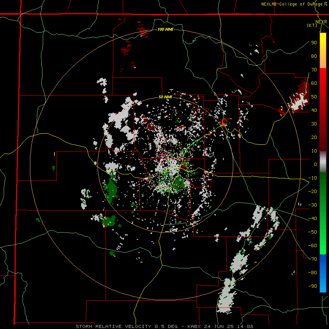The height and width of the screenshot is (329, 329).
Task: Click the -20 value on the velocity scale
Action: [x=313, y=191]
